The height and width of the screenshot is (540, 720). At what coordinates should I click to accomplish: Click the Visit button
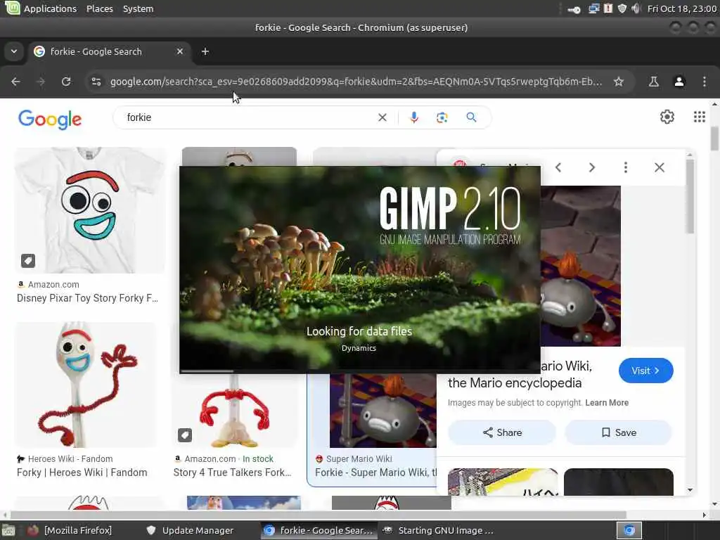click(645, 371)
